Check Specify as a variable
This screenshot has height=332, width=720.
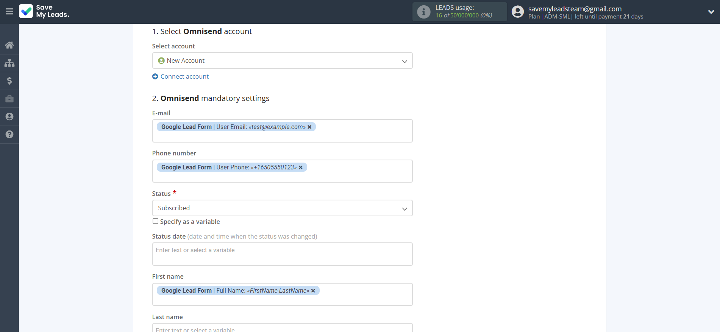click(x=155, y=221)
